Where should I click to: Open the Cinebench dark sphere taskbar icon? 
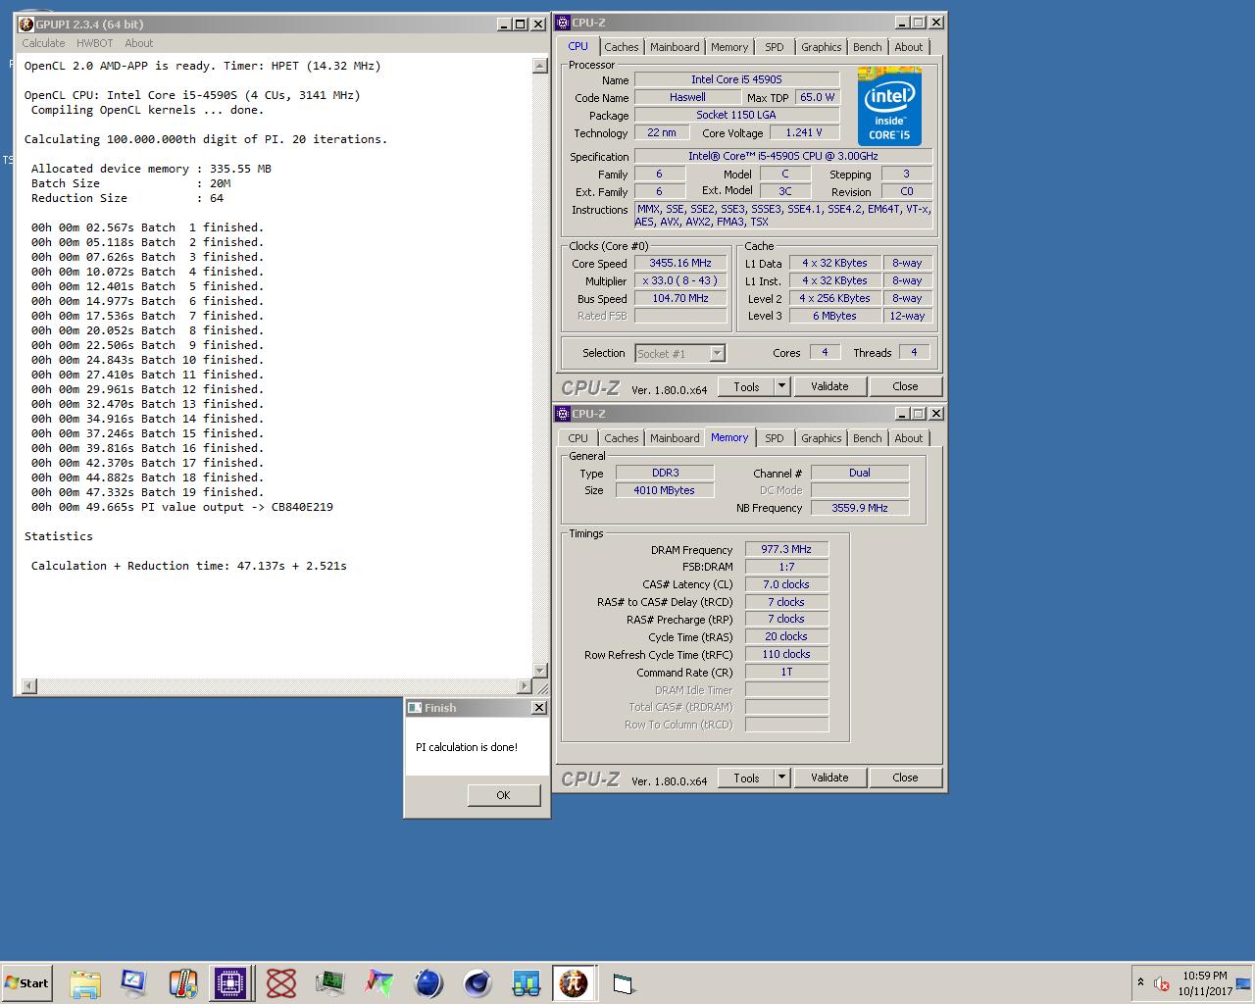tap(477, 982)
